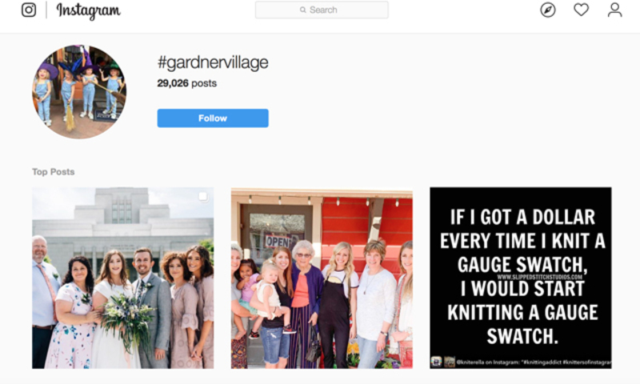This screenshot has height=384, width=640.
Task: Click the slippedstitchstudios.com watermark text
Action: point(539,277)
